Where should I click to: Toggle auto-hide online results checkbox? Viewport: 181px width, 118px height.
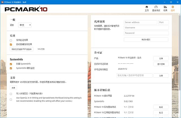click(x=11, y=44)
